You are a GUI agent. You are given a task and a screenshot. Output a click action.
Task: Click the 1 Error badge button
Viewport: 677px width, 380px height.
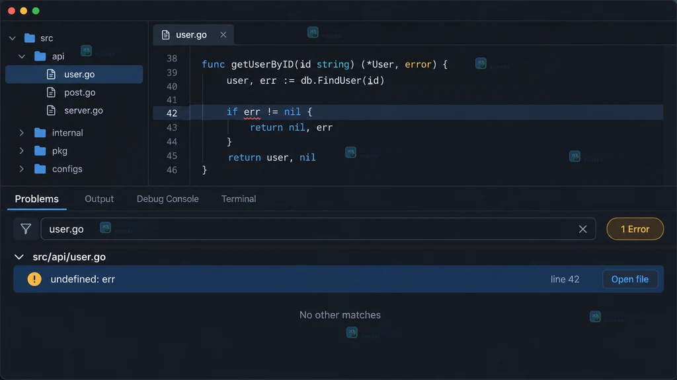(x=635, y=229)
